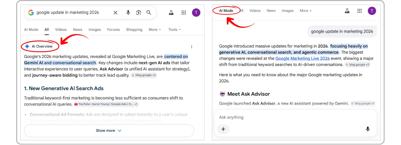
Task: Open blog.google +2 source chip in AI Mode
Action: click(357, 65)
